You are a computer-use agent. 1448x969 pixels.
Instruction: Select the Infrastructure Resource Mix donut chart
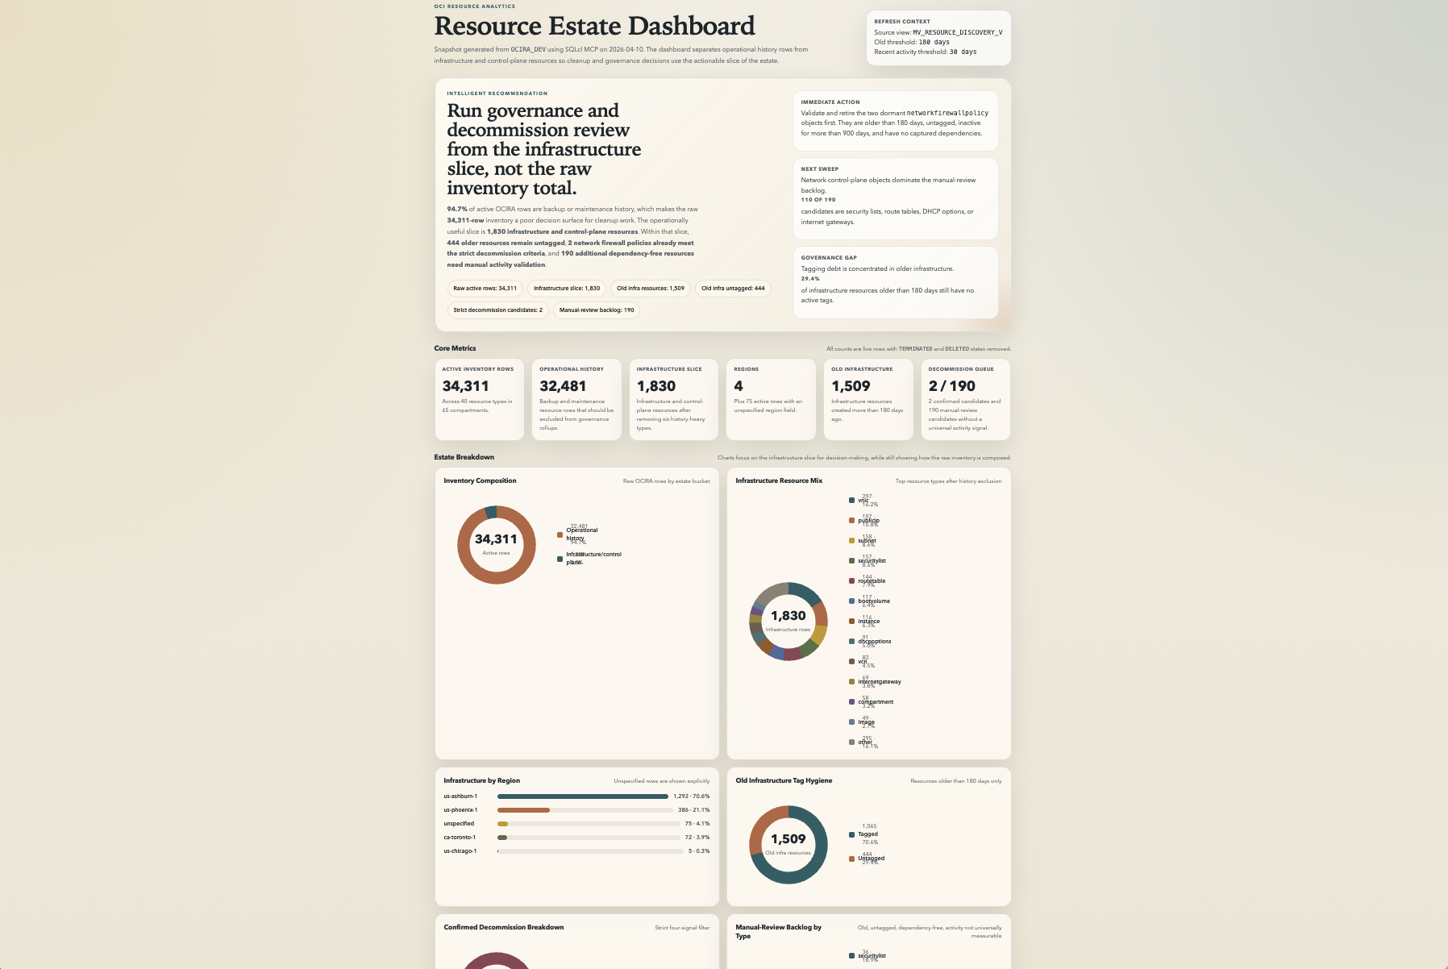[788, 622]
